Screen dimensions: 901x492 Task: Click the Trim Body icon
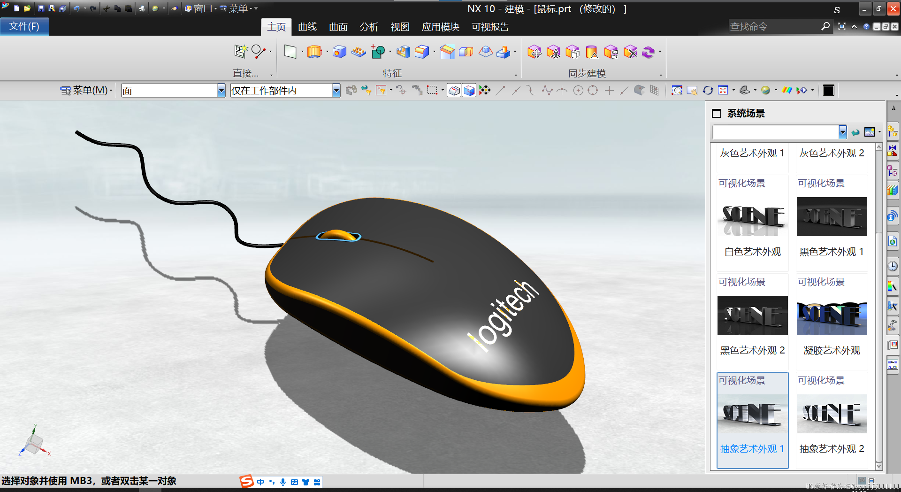(466, 52)
